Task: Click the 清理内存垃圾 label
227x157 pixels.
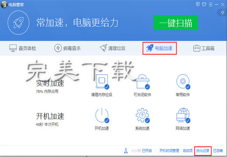Action: [x=102, y=95]
